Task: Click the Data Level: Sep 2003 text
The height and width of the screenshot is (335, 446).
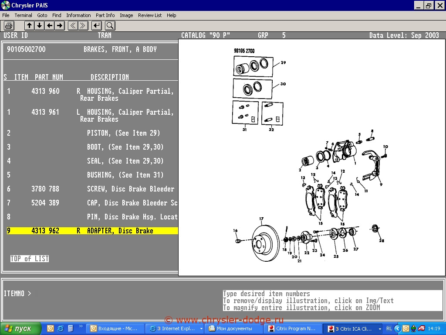Action: 404,35
